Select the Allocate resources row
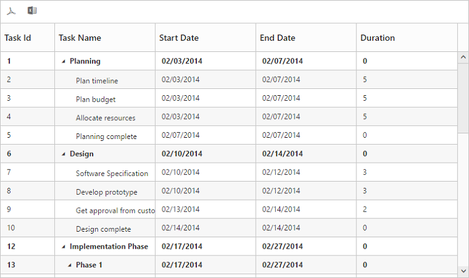Screen dimensions: 469x278 [x=106, y=118]
